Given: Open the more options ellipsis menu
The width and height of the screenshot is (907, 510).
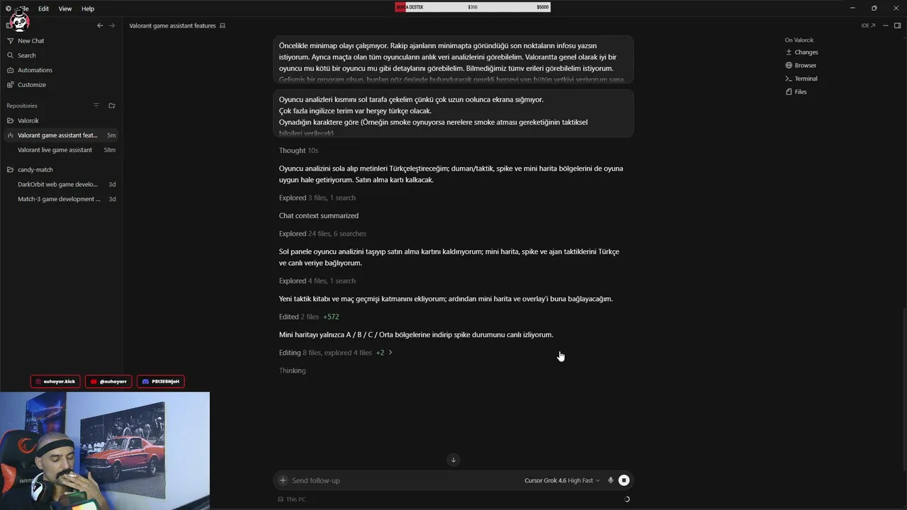Looking at the screenshot, I should pyautogui.click(x=884, y=25).
